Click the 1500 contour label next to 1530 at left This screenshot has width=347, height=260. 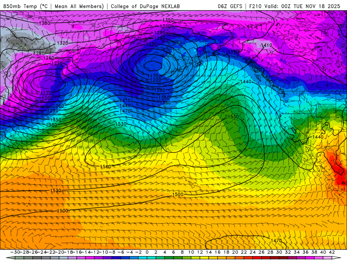tap(62, 211)
